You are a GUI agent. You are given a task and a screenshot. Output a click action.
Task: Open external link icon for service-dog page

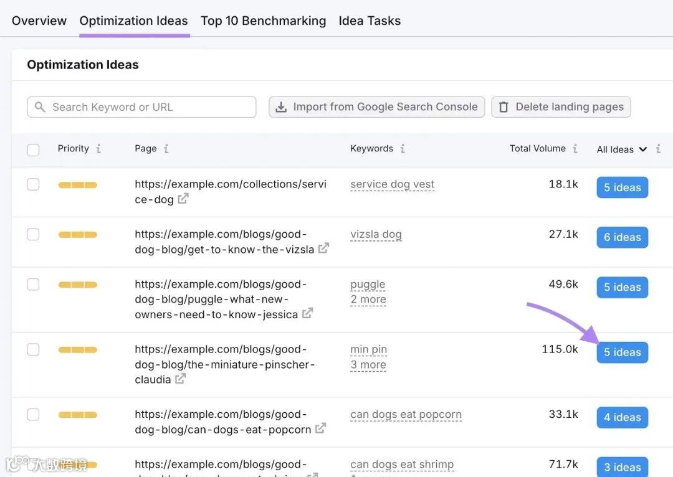tap(183, 199)
